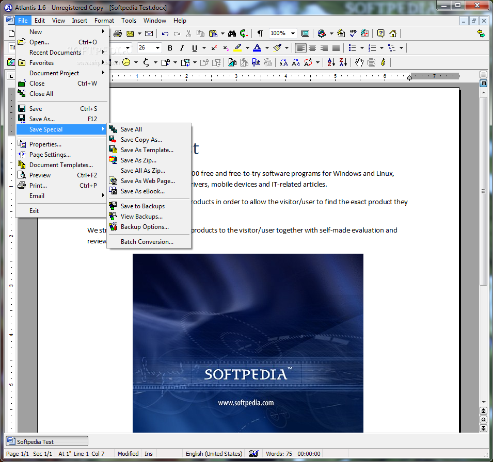This screenshot has height=462, width=493.
Task: Toggle Ins overwrite mode in status bar
Action: click(x=149, y=454)
